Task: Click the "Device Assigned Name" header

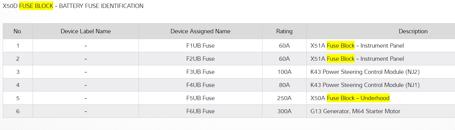Action: pos(200,31)
